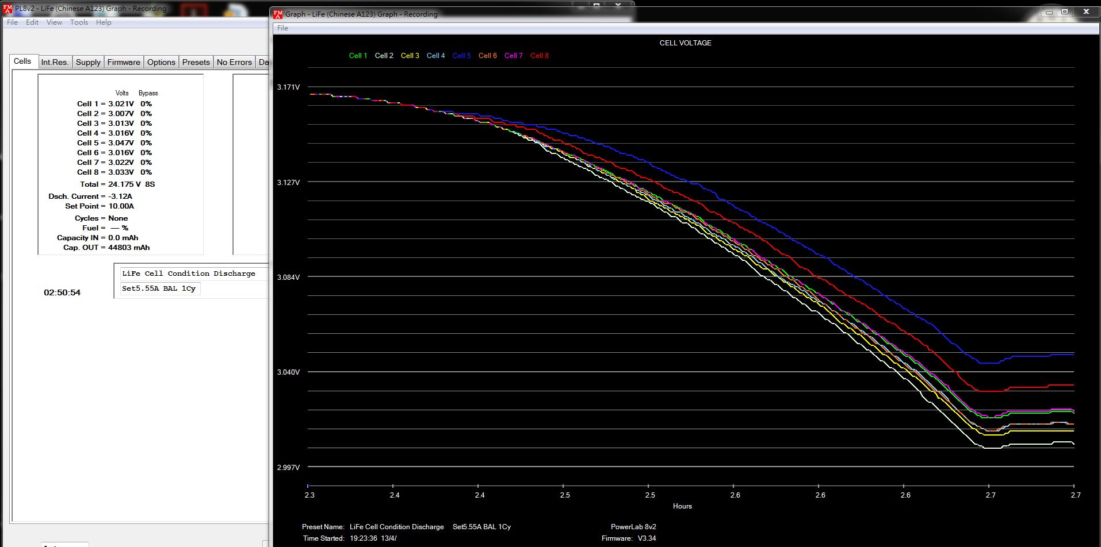Image resolution: width=1101 pixels, height=547 pixels.
Task: Show the No Errors tab
Action: (234, 62)
